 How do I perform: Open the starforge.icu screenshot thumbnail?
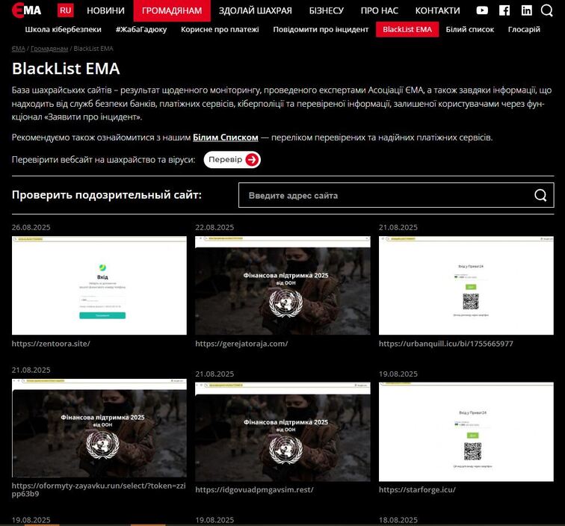pyautogui.click(x=466, y=432)
